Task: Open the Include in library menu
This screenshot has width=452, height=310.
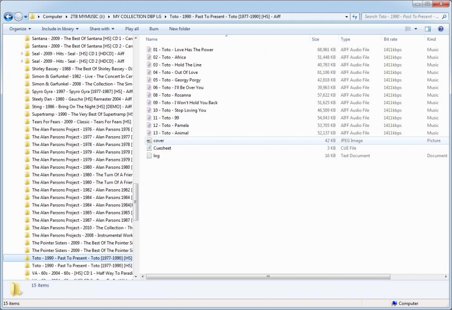Action: pyautogui.click(x=60, y=29)
